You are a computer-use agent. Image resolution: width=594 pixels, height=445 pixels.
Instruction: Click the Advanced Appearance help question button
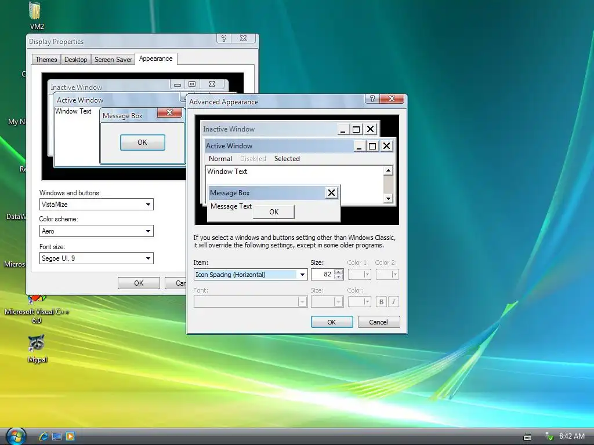coord(372,99)
